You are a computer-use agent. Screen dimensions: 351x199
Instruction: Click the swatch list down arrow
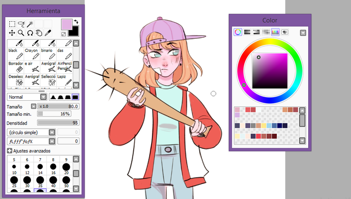302,141
